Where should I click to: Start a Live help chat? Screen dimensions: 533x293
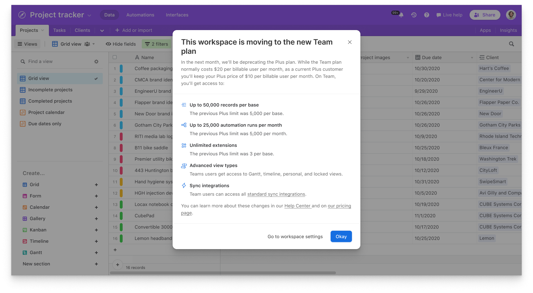pos(449,15)
